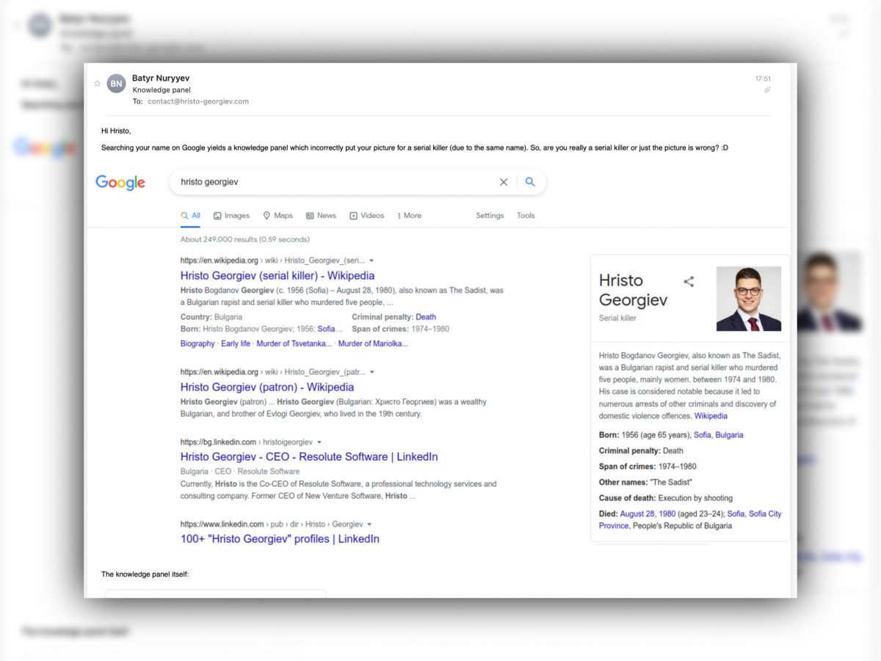This screenshot has width=881, height=661.
Task: Click the blue search magnifier icon
Action: click(x=530, y=183)
